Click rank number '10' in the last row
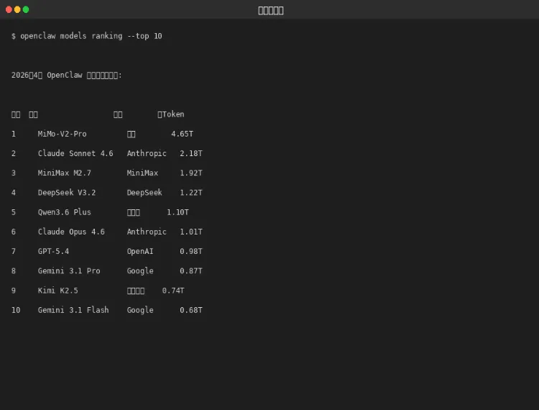The height and width of the screenshot is (410, 539). click(x=16, y=310)
